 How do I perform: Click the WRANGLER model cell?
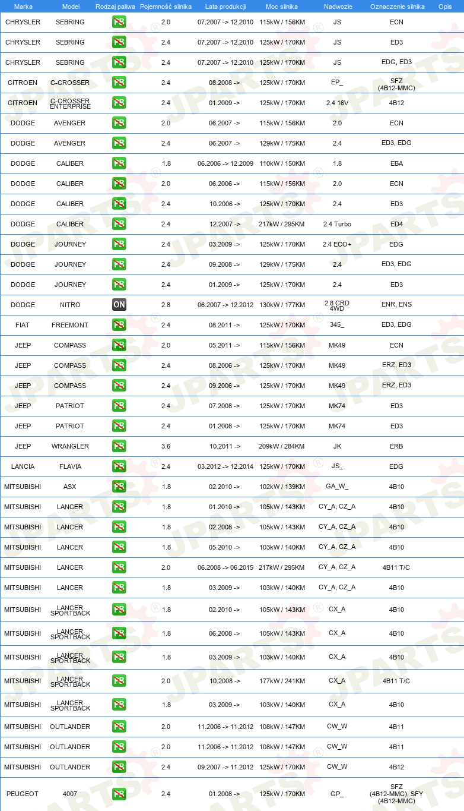click(70, 446)
